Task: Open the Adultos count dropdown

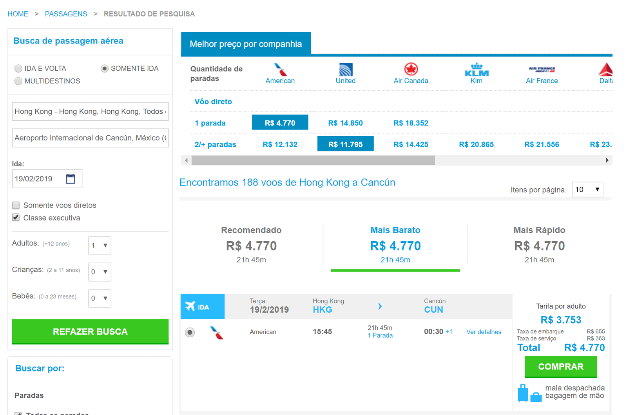Action: 100,246
